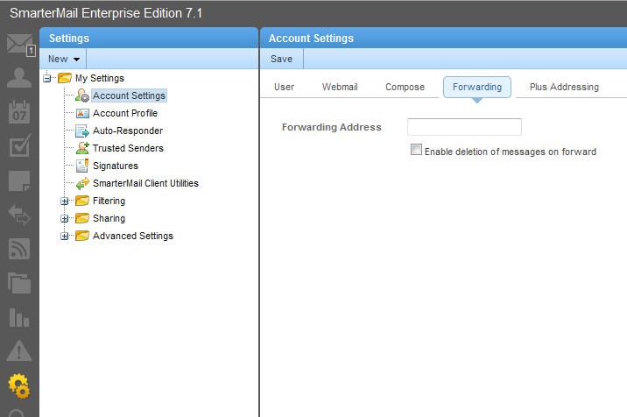627x417 pixels.
Task: Switch to the Plus Addressing tab
Action: (x=564, y=87)
